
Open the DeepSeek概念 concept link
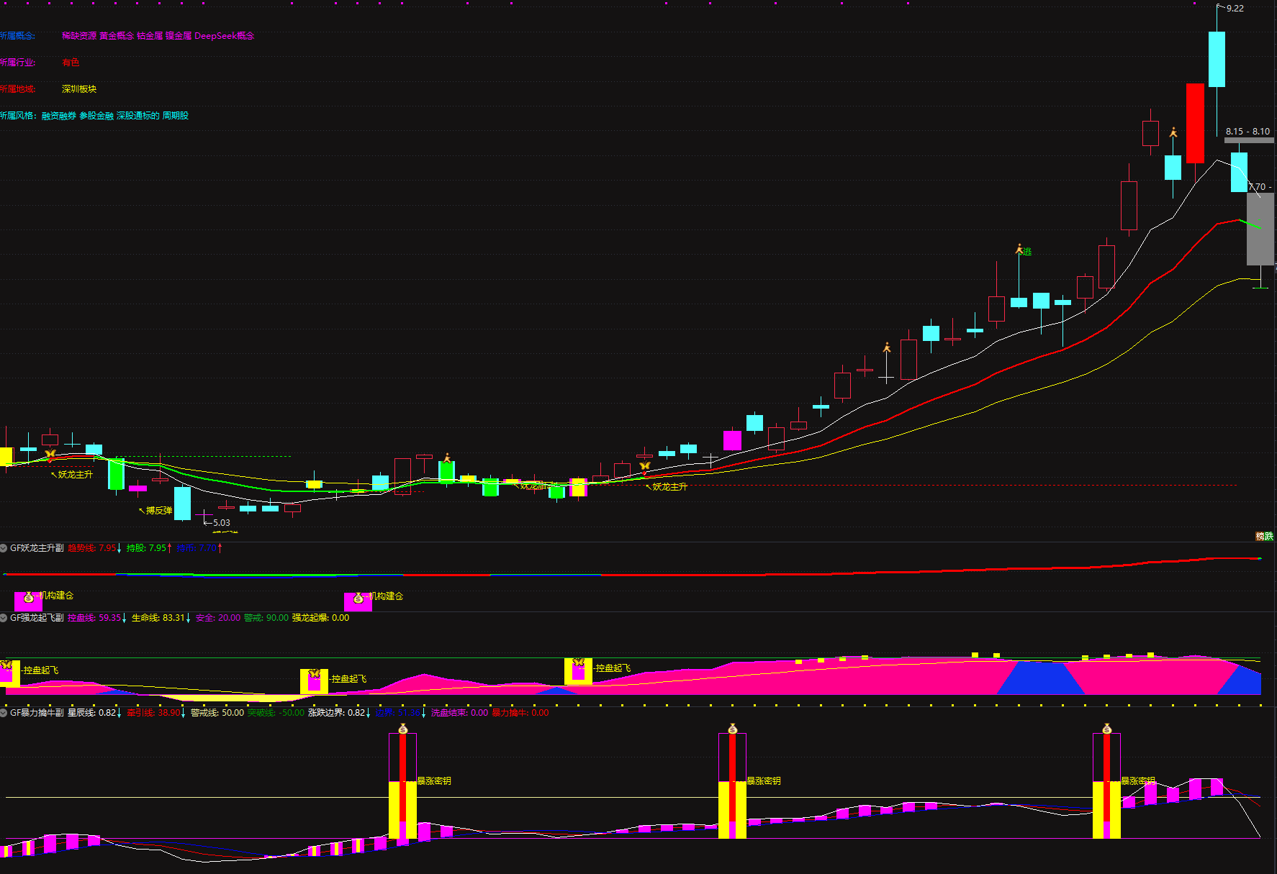point(224,36)
